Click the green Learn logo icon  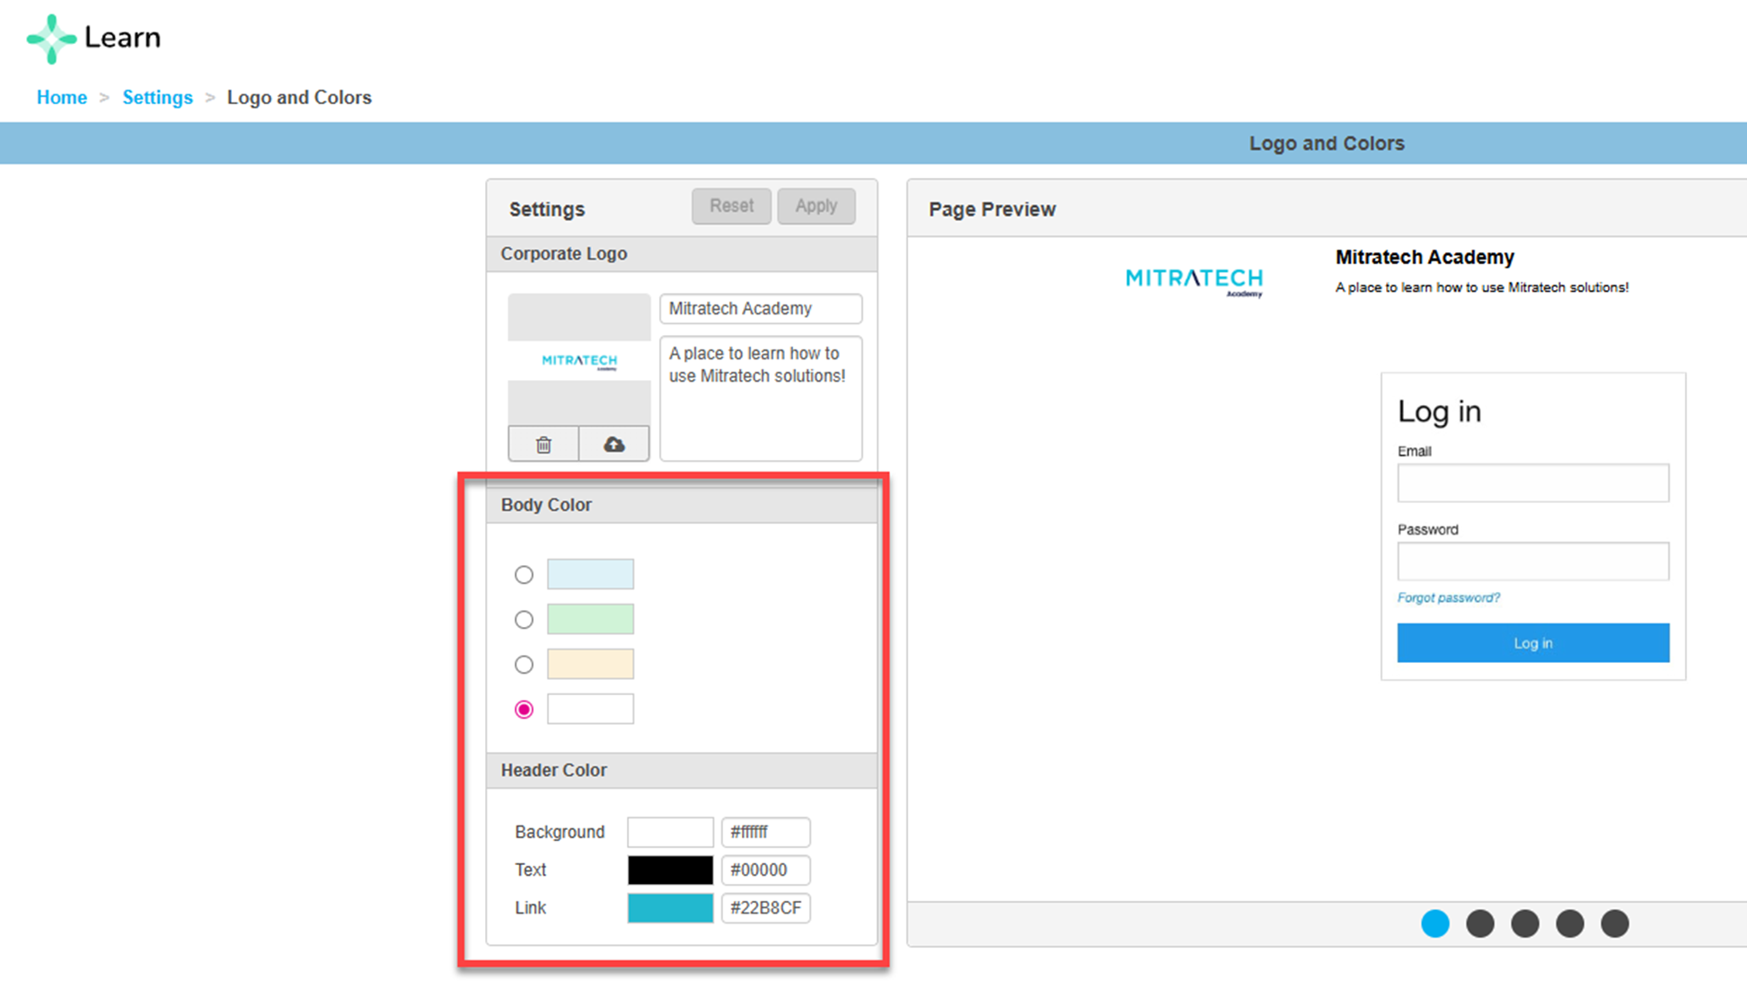click(x=51, y=39)
